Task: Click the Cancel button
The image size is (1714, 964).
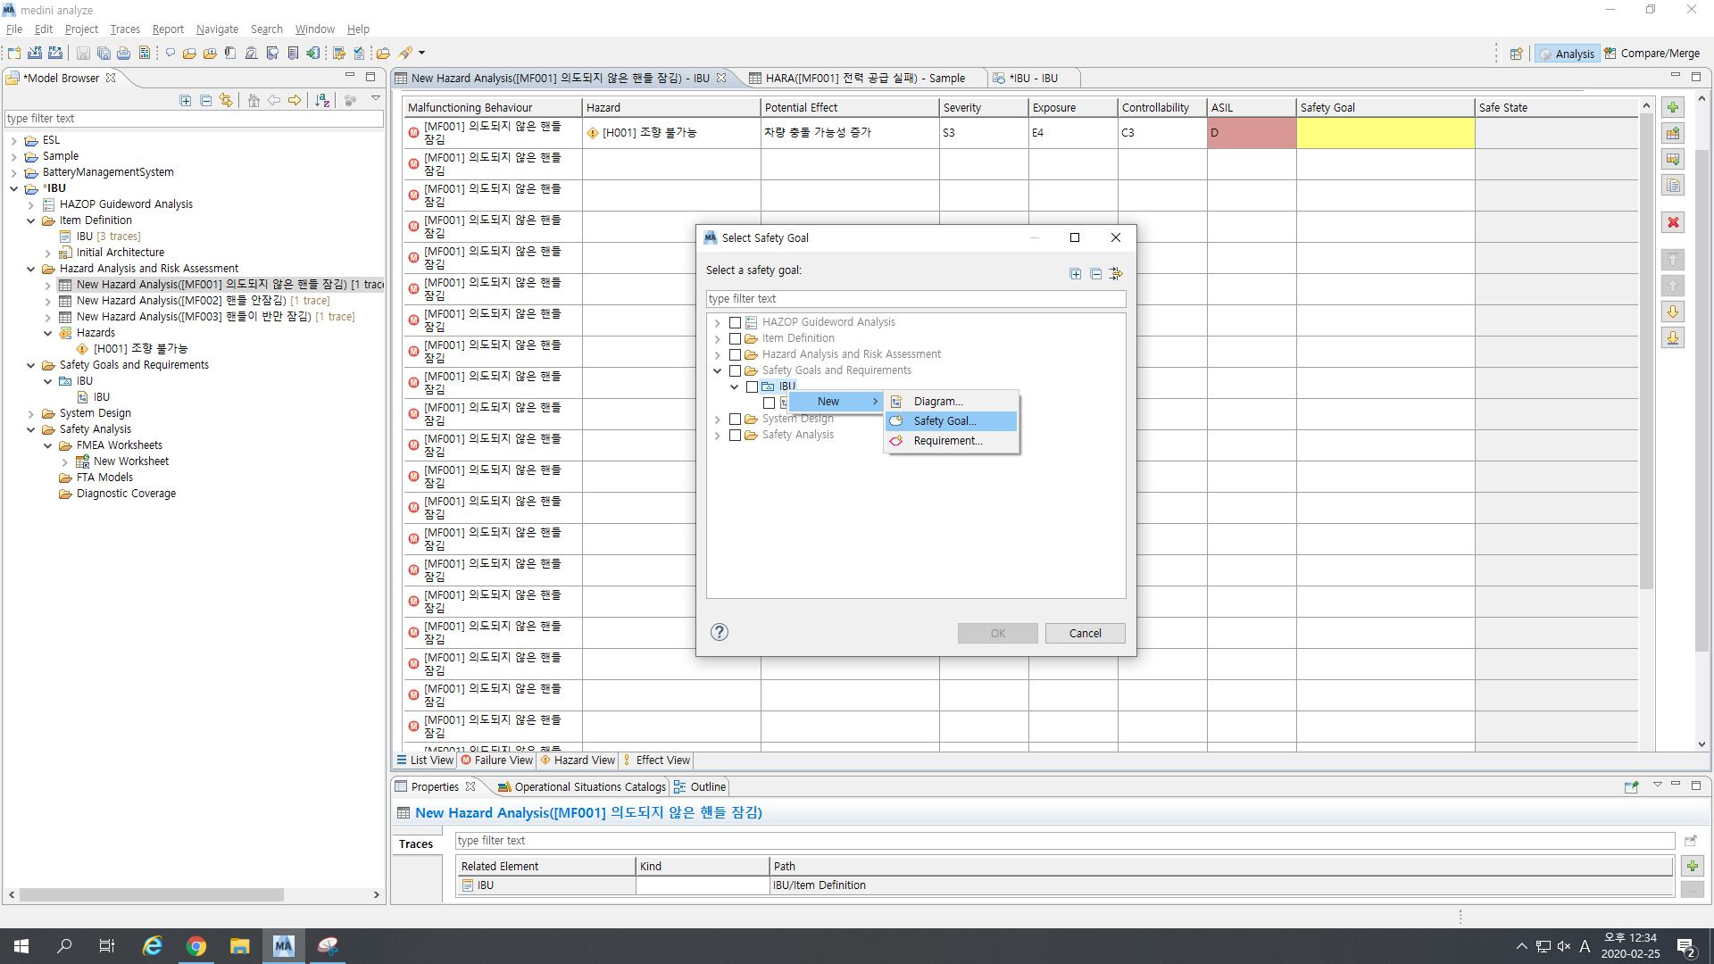Action: [1085, 633]
